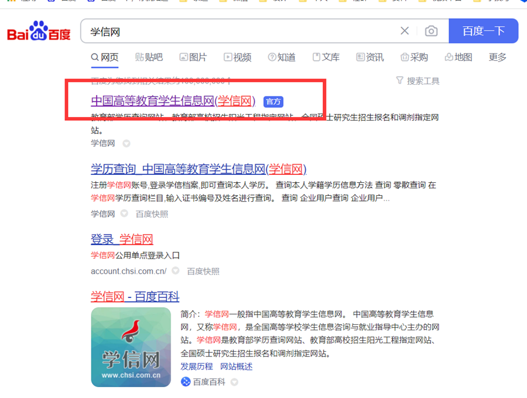Open 百度快照 for the 学历查询 result
This screenshot has width=527, height=398.
(152, 214)
